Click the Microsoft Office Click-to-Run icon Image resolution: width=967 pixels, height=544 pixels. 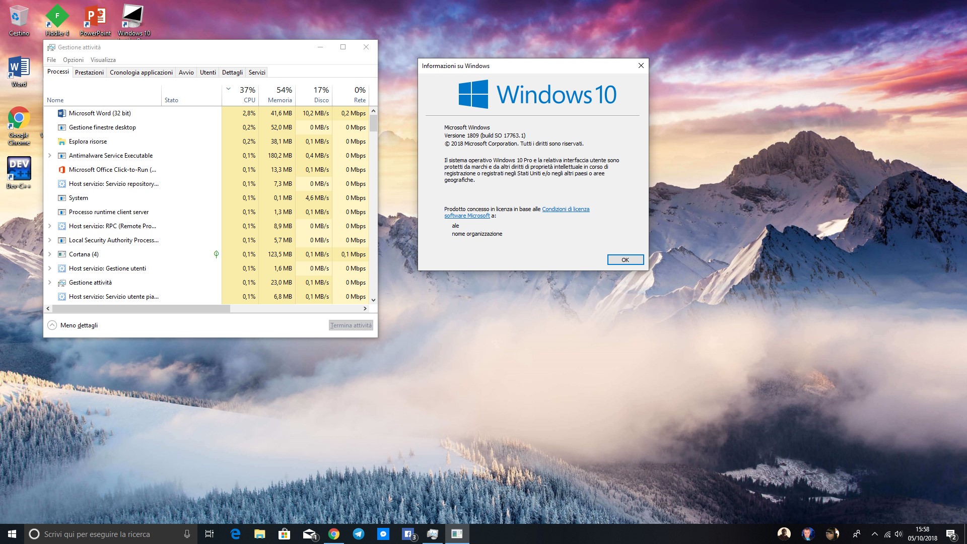click(62, 170)
